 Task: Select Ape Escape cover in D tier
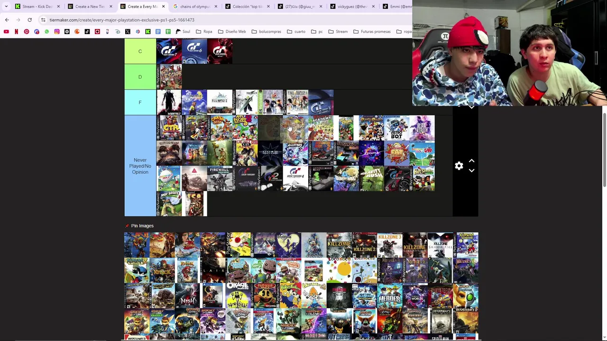(x=169, y=77)
